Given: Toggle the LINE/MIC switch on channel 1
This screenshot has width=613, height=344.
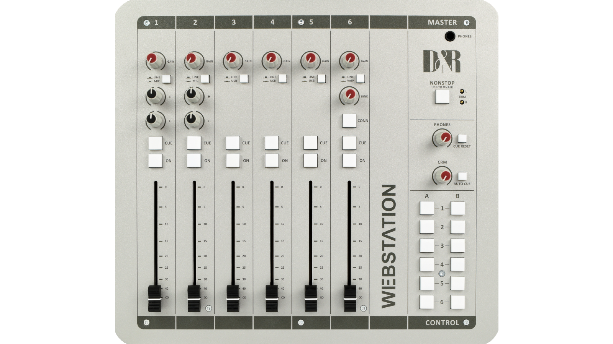Looking at the screenshot, I should (166, 79).
